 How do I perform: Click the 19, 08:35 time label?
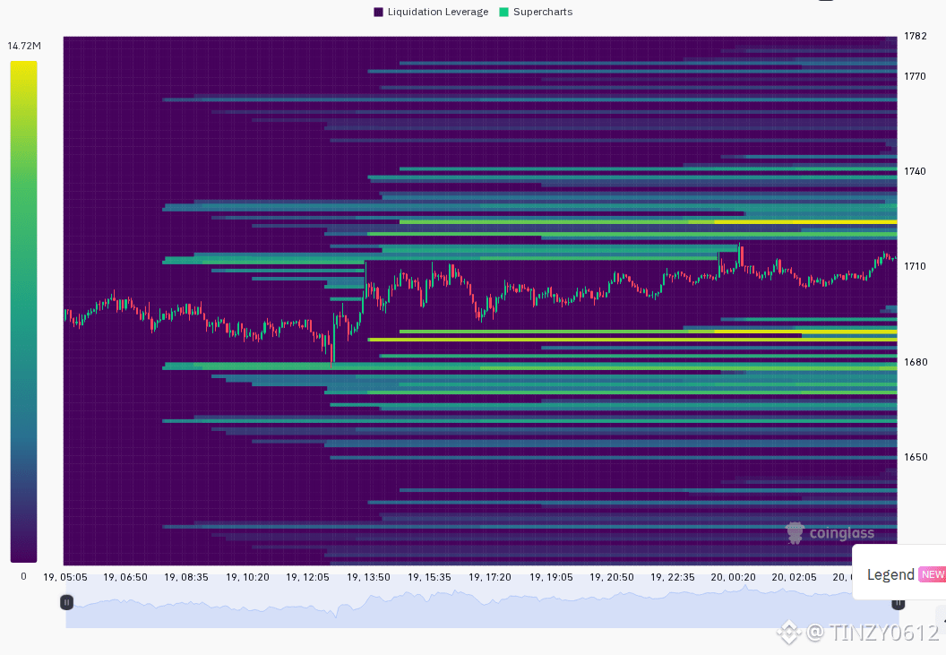coord(186,577)
